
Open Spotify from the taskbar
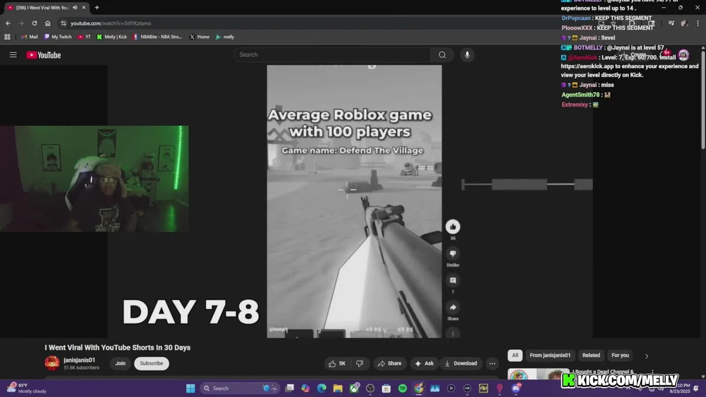point(403,388)
